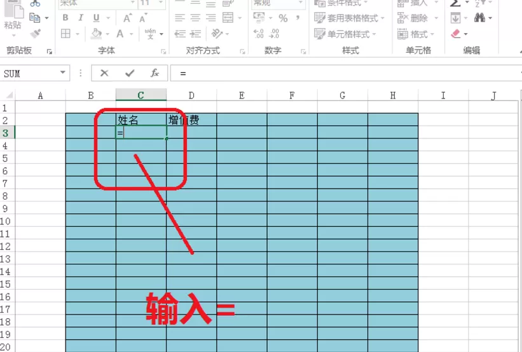This screenshot has height=352, width=522.
Task: Click the AutoSum sigma icon
Action: 455,3
